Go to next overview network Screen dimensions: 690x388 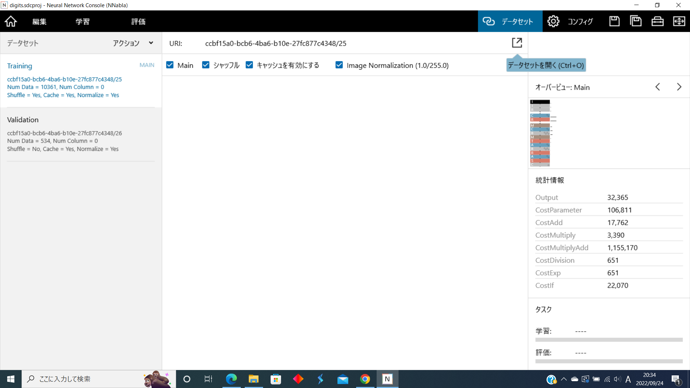pos(679,87)
